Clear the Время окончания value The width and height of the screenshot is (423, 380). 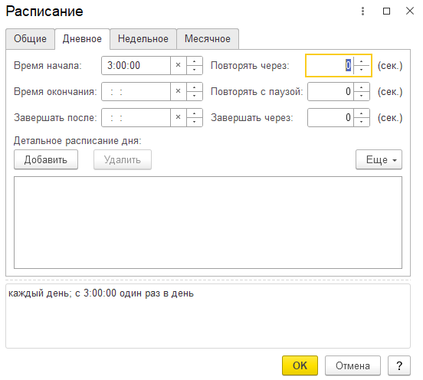[178, 91]
